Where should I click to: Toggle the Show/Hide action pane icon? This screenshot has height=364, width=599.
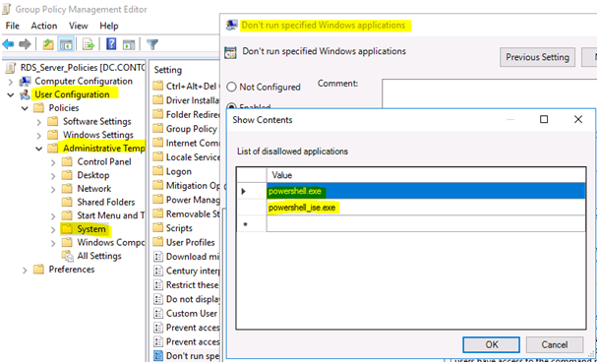tap(129, 44)
